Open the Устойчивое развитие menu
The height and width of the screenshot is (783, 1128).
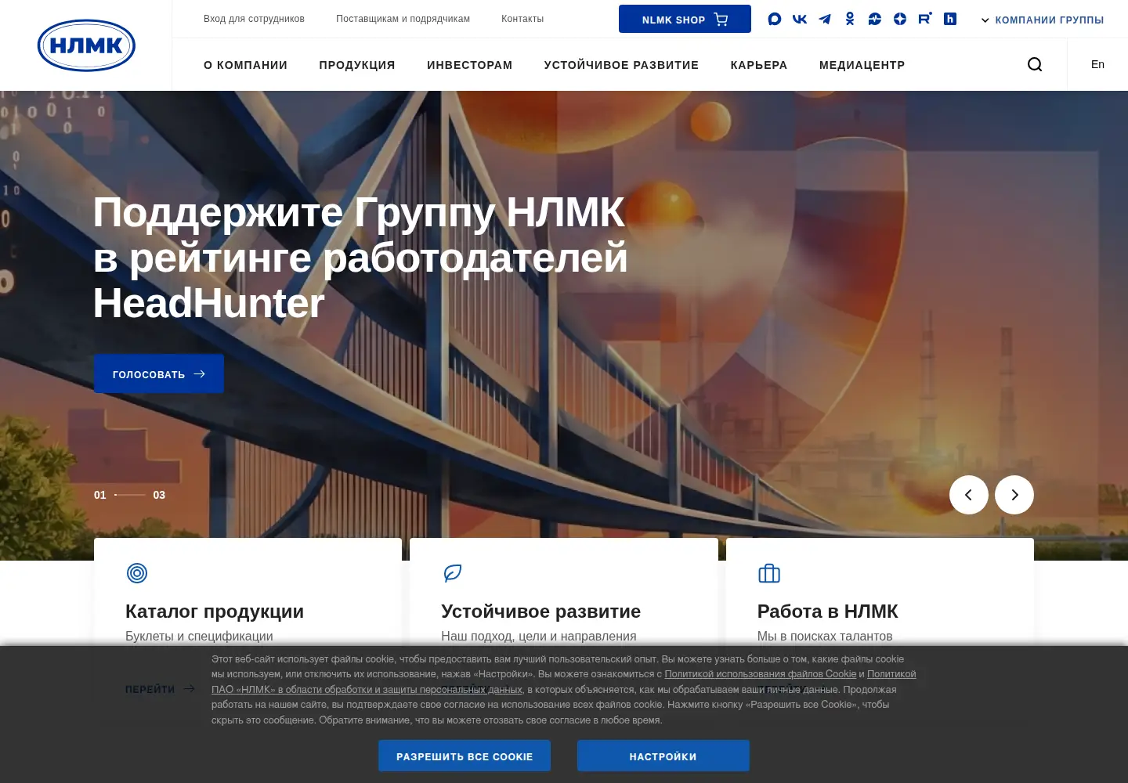pyautogui.click(x=621, y=65)
